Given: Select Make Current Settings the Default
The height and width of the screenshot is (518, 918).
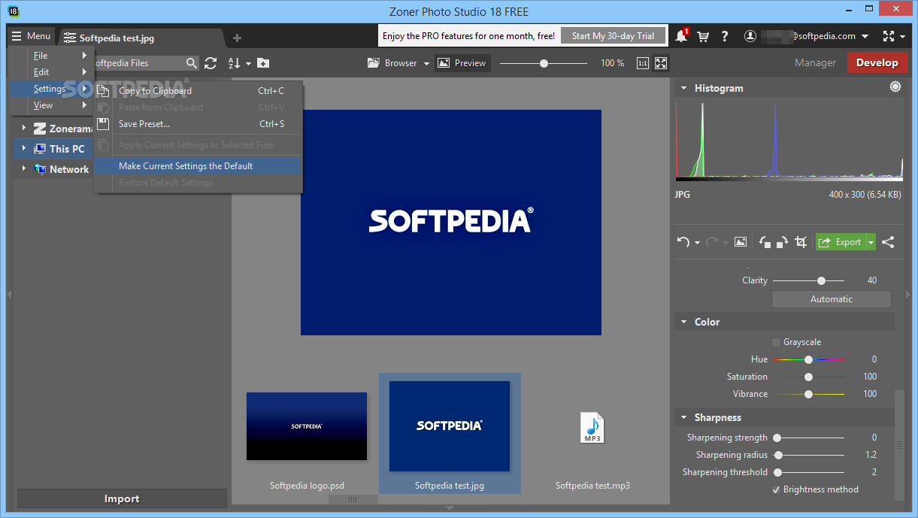Looking at the screenshot, I should (x=186, y=166).
